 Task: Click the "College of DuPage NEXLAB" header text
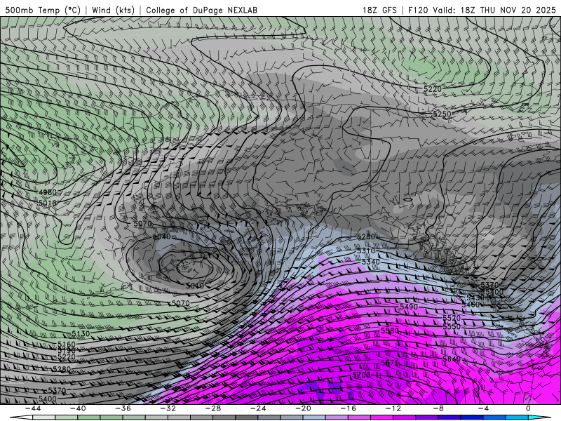tap(201, 10)
